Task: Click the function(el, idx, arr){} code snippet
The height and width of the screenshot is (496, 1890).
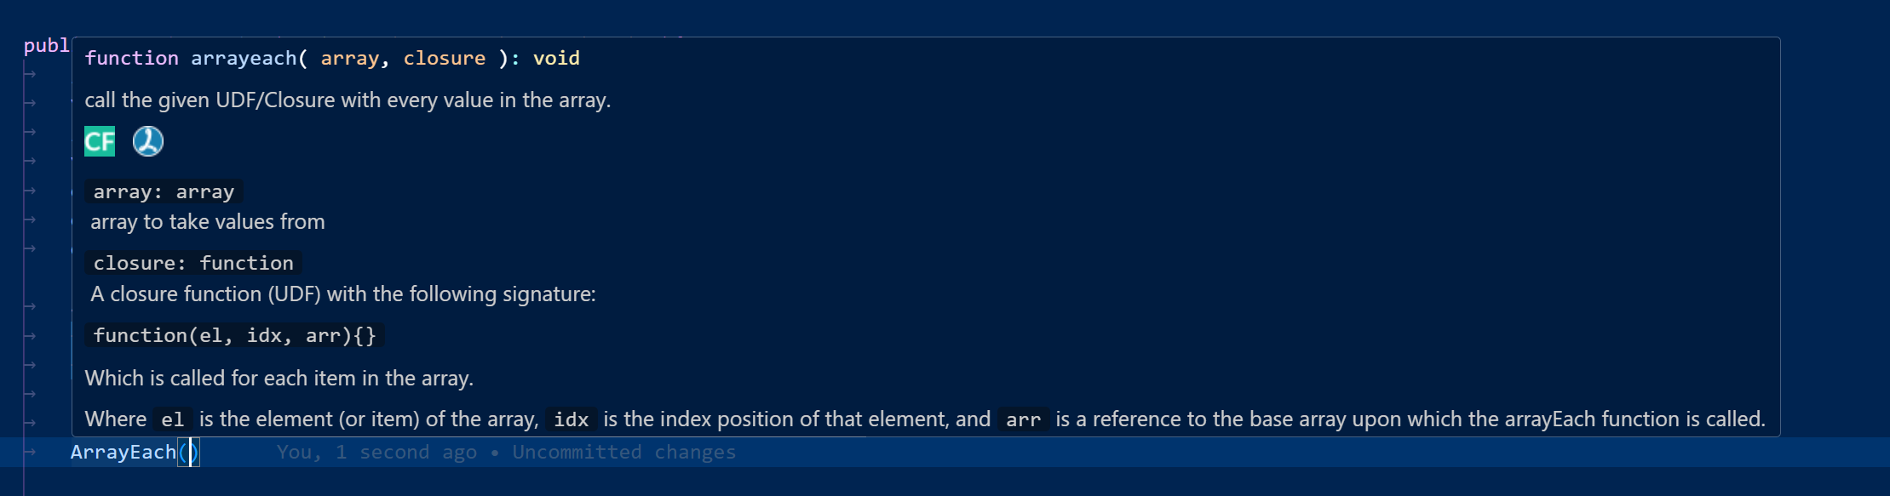Action: pyautogui.click(x=234, y=336)
